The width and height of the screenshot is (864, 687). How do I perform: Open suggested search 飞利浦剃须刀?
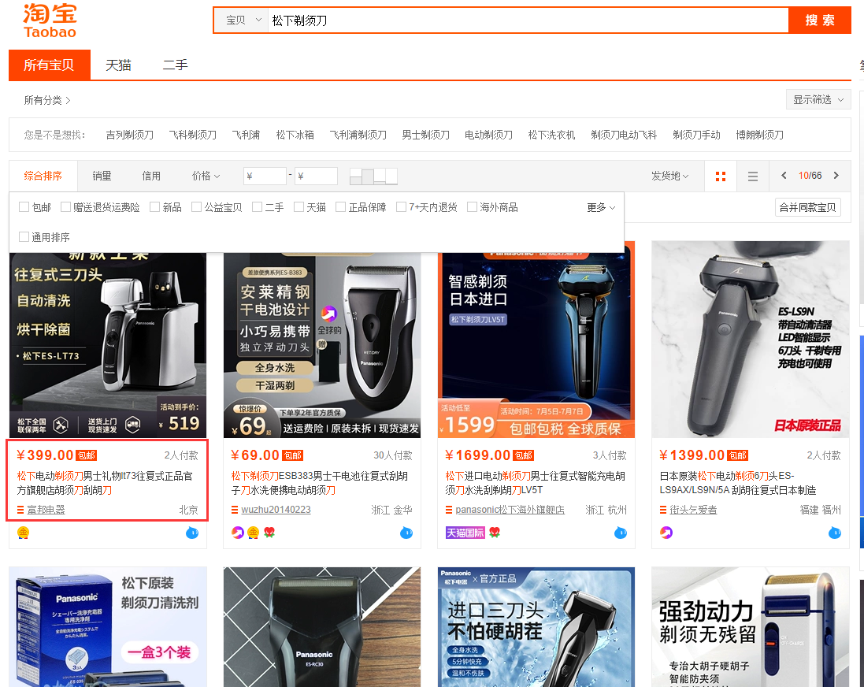(x=358, y=135)
